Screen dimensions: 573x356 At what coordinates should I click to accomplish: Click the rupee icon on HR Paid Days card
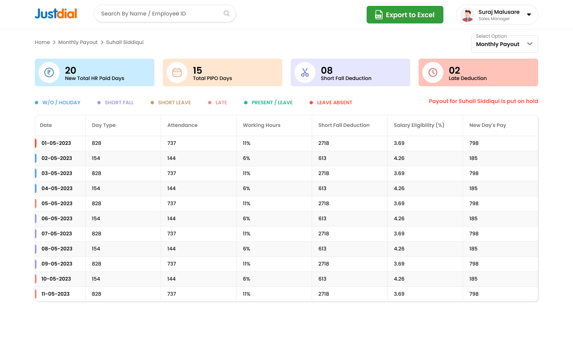49,72
